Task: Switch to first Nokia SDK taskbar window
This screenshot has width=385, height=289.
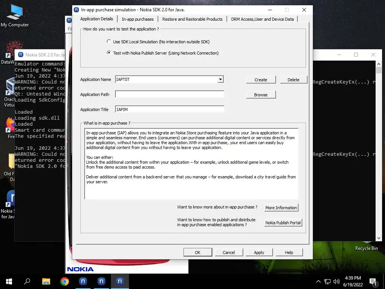Action: tap(83, 281)
